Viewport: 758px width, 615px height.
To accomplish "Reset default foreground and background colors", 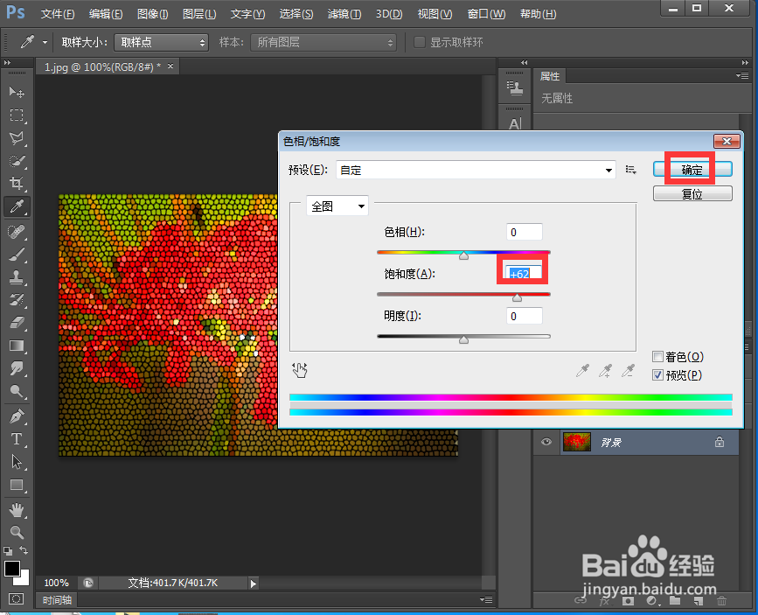I will (x=8, y=550).
